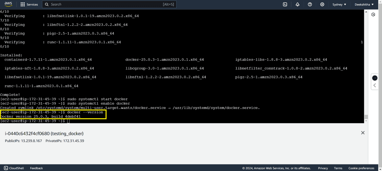382x171 pixels.
Task: Open the help question mark menu
Action: (x=310, y=4)
